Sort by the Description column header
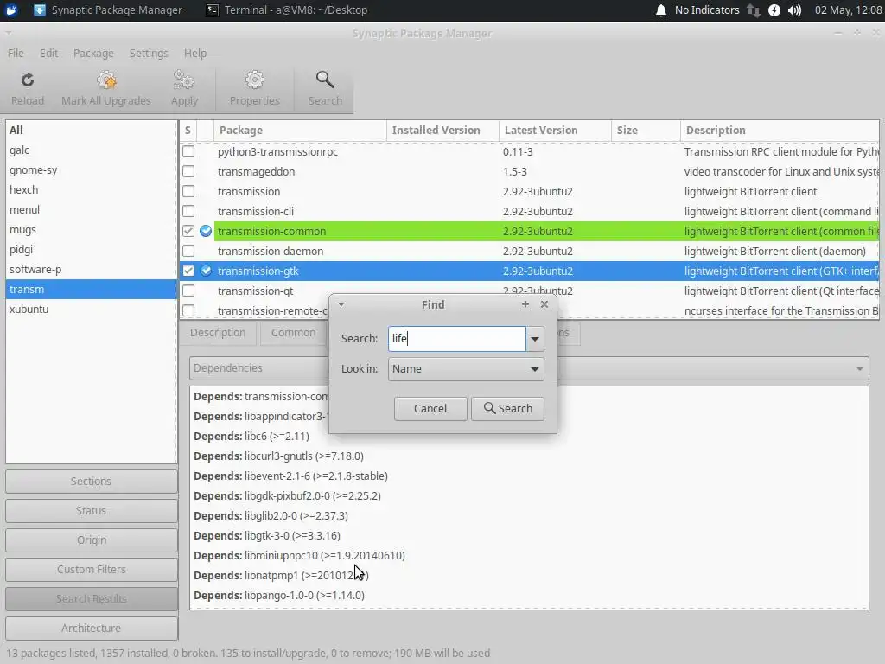The width and height of the screenshot is (885, 664). [x=780, y=130]
